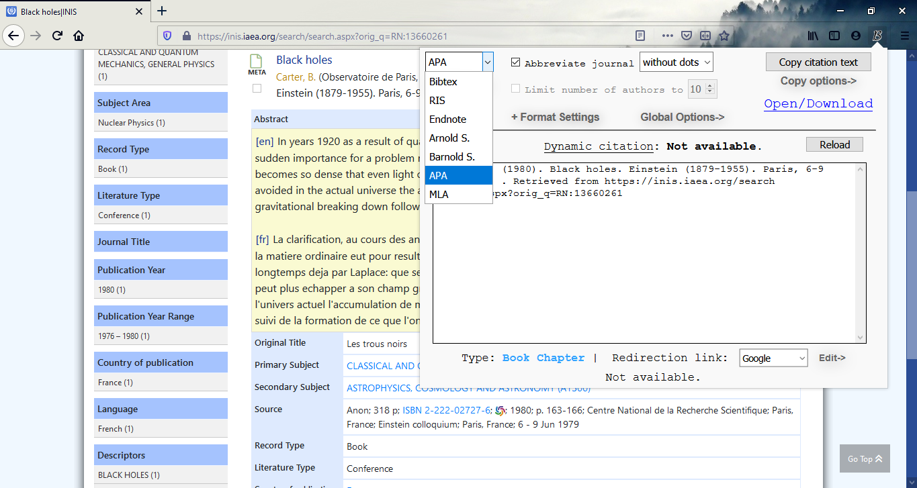Open the hamburger application menu
Image resolution: width=917 pixels, height=488 pixels.
click(x=904, y=36)
